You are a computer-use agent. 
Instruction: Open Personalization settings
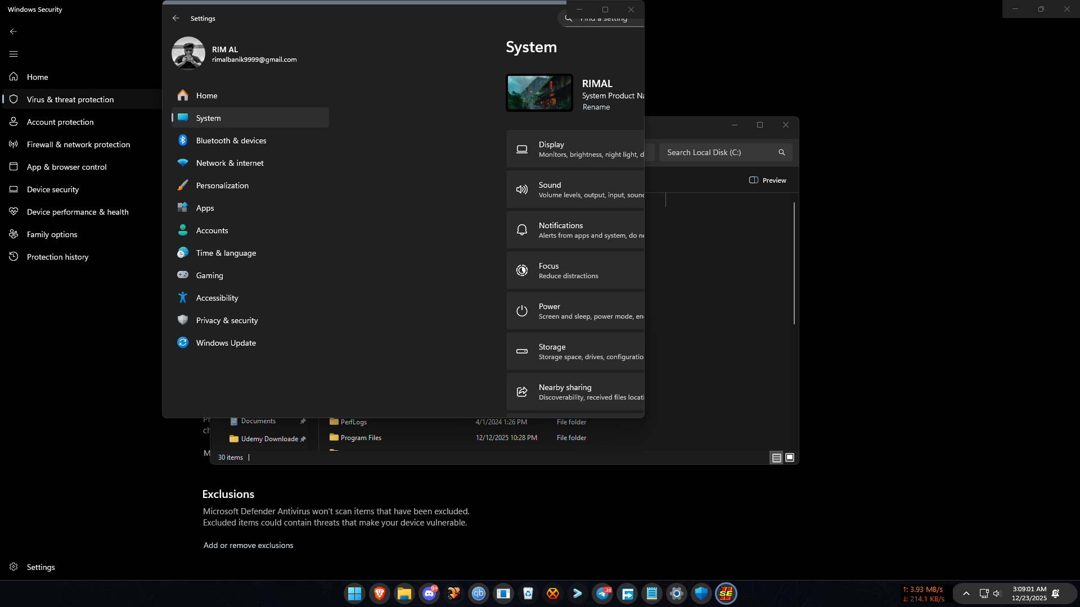click(x=250, y=185)
